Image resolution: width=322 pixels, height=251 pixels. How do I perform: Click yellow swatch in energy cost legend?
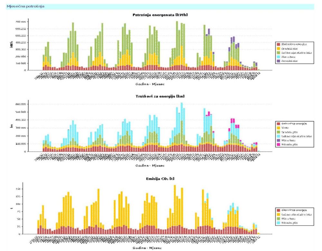pos(279,128)
